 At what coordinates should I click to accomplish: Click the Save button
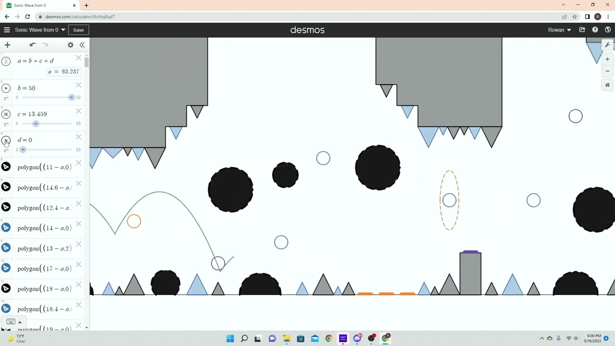(x=78, y=30)
